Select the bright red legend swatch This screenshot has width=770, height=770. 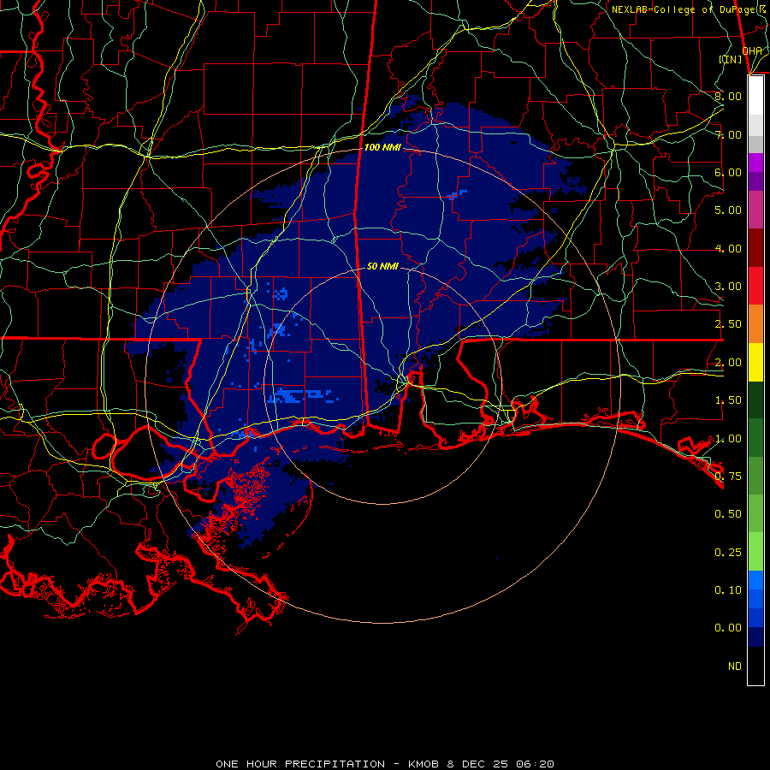pyautogui.click(x=755, y=286)
